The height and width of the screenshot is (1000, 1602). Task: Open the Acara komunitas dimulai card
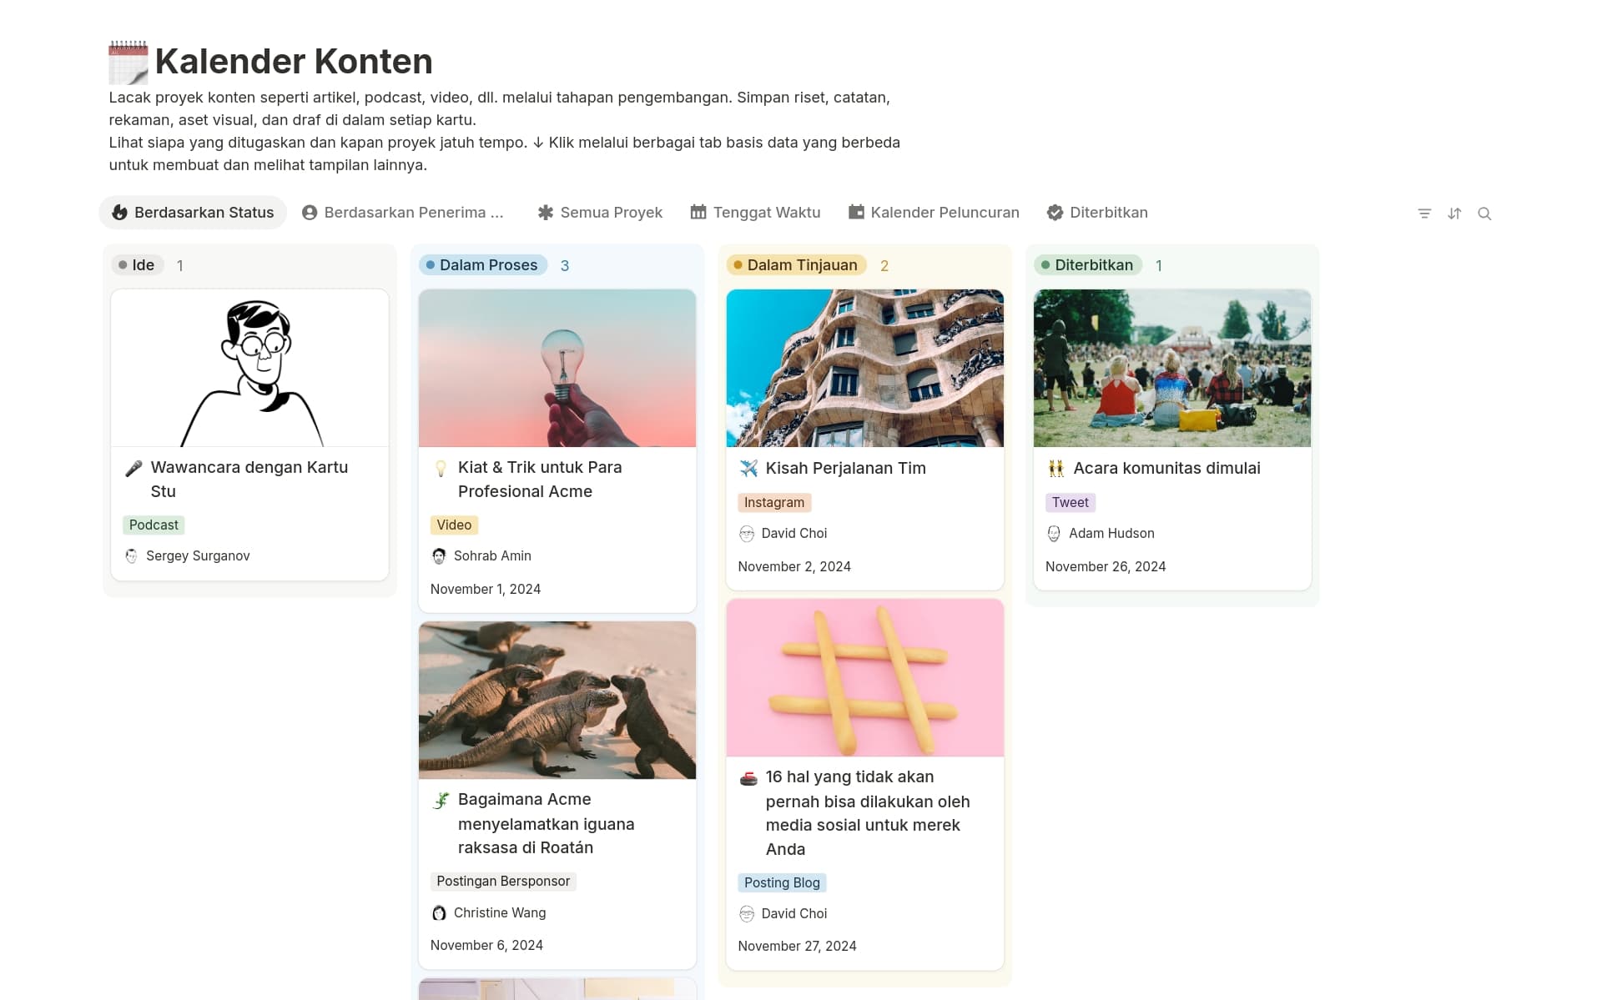(1166, 469)
